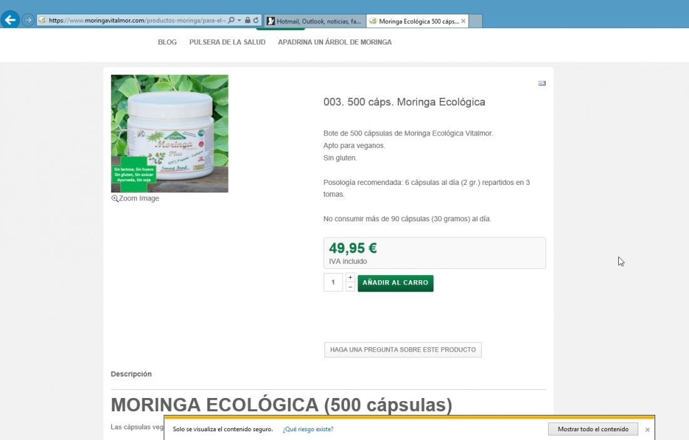Close the Moringa Ecológica tab
This screenshot has width=689, height=440.
coord(463,21)
